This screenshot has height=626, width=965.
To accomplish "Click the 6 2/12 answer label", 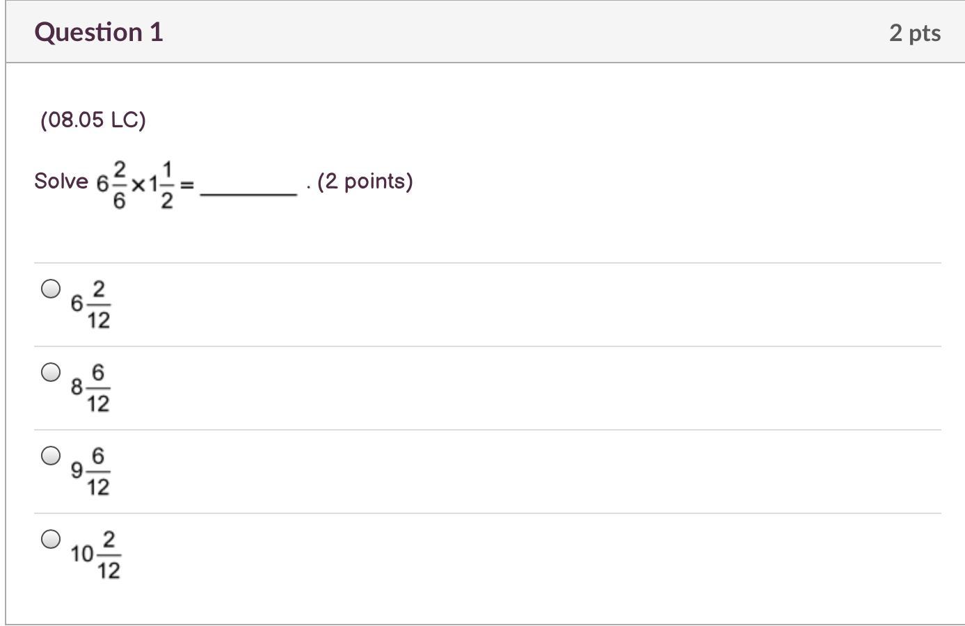I will coord(90,304).
